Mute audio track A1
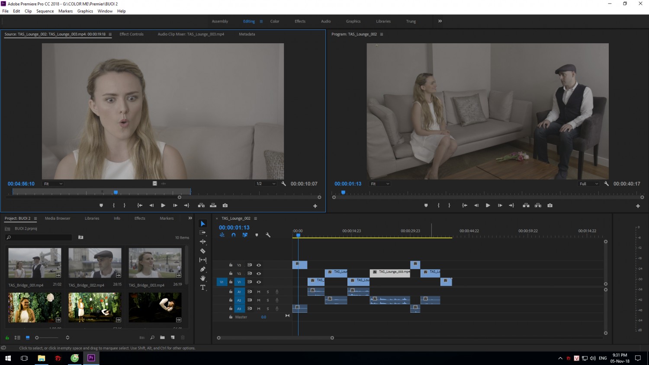Viewport: 649px width, 365px height. [259, 292]
